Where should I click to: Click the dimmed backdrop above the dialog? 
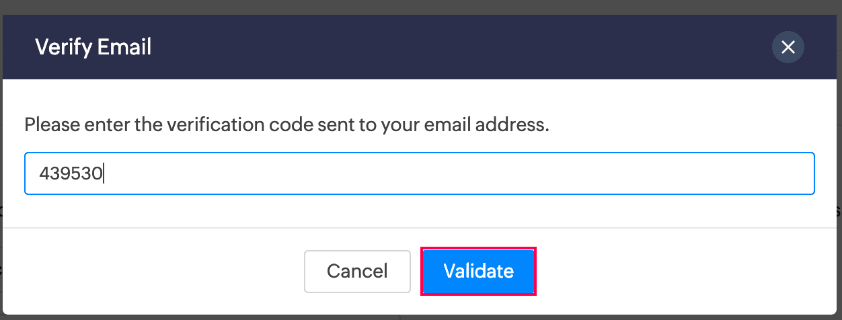(x=421, y=7)
